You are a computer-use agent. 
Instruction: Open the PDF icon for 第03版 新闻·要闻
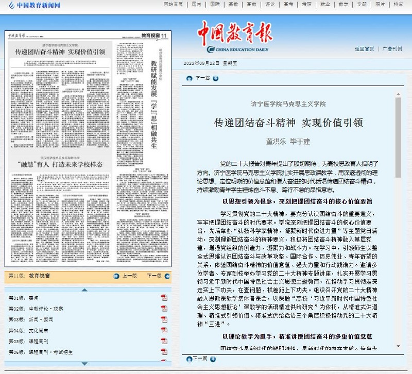tap(164, 319)
